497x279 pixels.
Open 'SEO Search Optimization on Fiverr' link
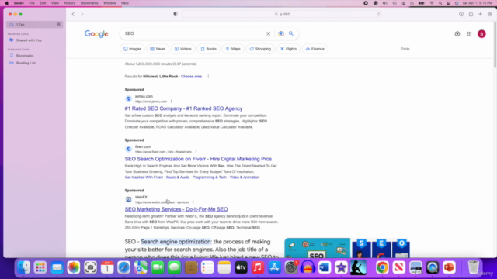pyautogui.click(x=198, y=159)
